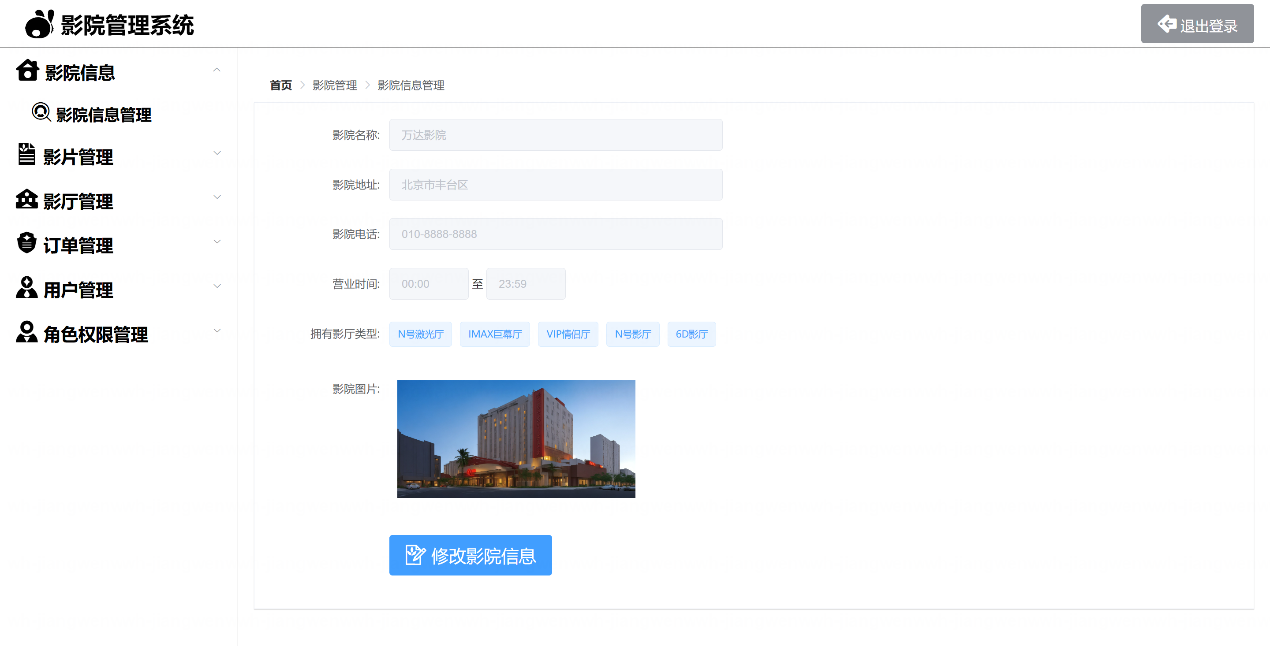Screen dimensions: 1270x646
Task: Expand the 角色权限管理 submenu arrow
Action: tap(217, 330)
